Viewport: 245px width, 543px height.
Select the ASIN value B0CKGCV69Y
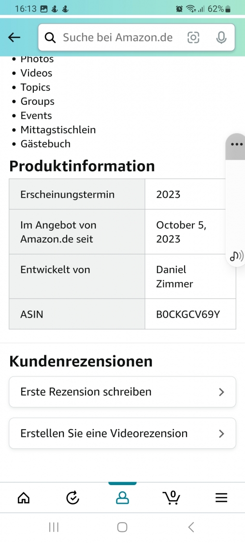pos(188,314)
